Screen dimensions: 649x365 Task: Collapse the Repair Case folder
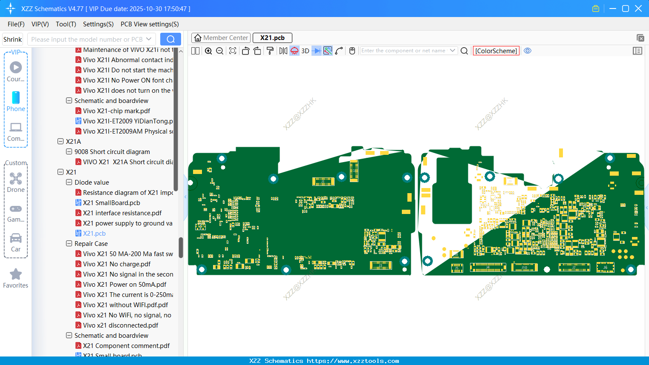[69, 243]
